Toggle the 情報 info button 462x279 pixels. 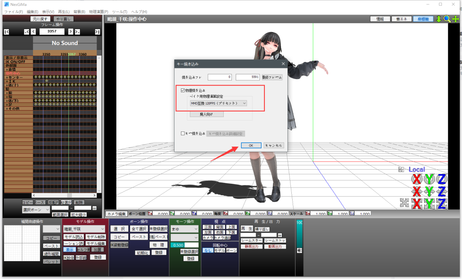(380, 19)
